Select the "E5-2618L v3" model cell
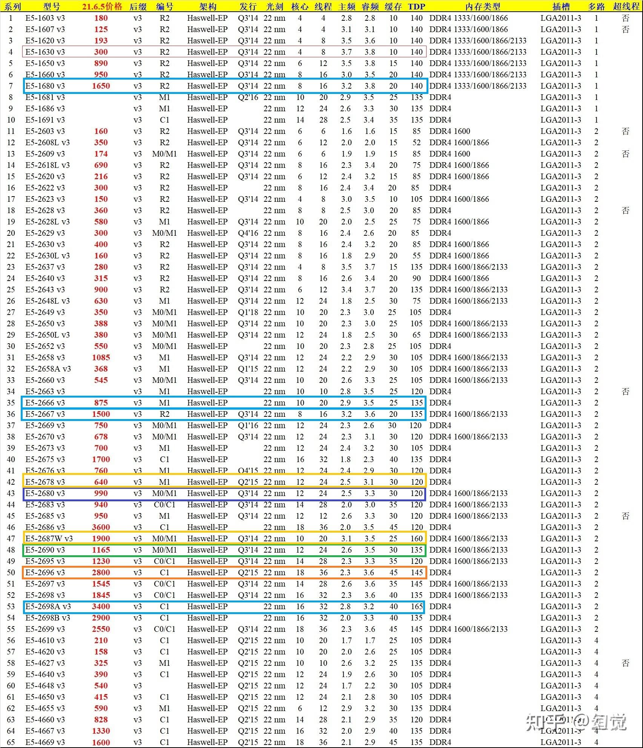 48,165
